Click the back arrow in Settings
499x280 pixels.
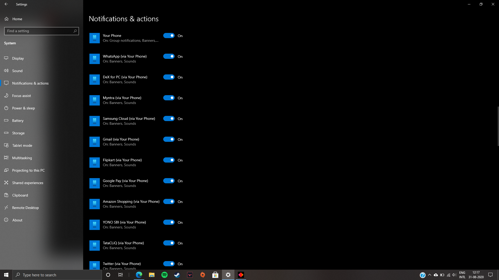(x=6, y=4)
